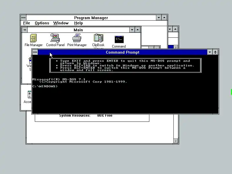Click the MS-DOS 7.1 version line
The image size is (232, 174).
pos(59,79)
